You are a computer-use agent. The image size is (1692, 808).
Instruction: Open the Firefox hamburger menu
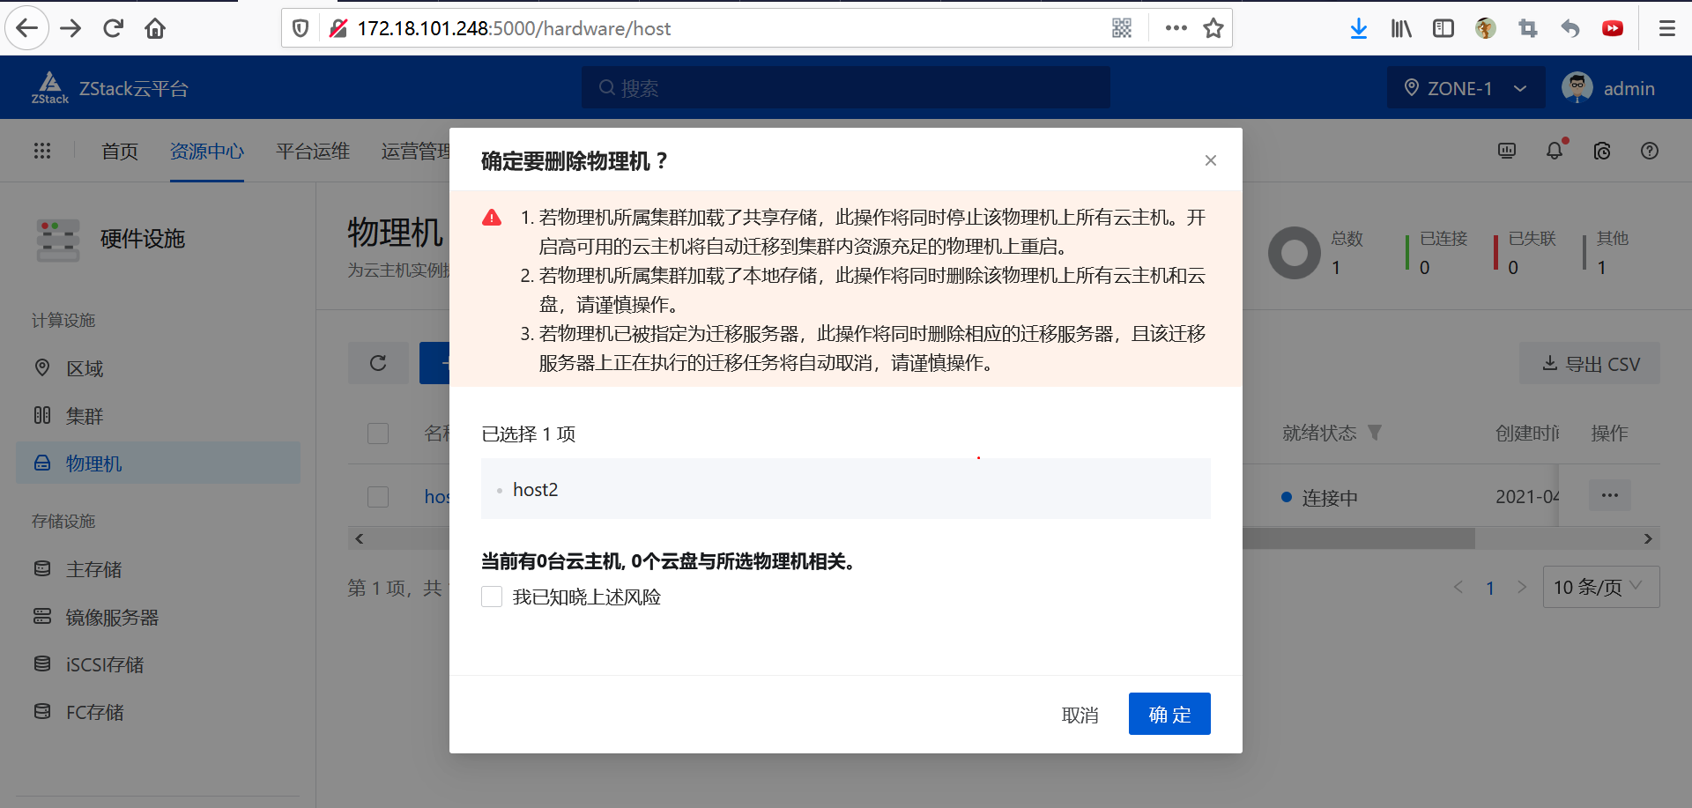[x=1667, y=28]
